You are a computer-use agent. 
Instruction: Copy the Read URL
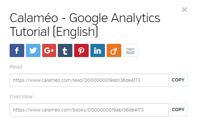178,80
